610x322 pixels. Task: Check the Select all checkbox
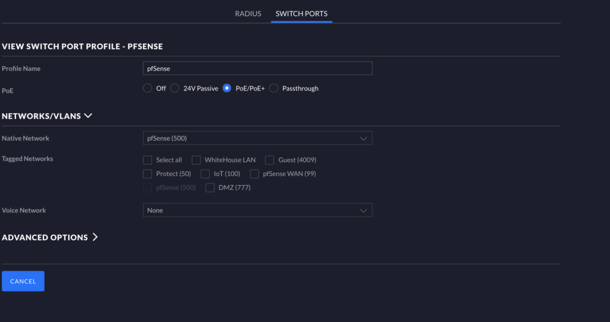pos(148,160)
